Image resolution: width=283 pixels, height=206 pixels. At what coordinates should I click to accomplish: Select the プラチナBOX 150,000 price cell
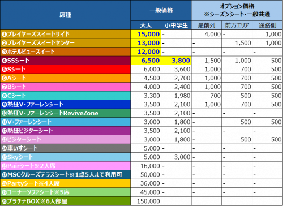[x=145, y=201]
